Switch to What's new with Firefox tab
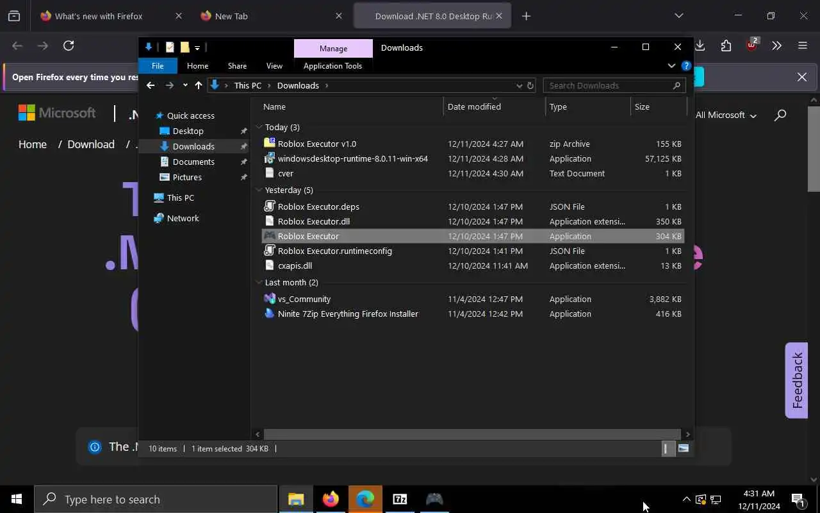This screenshot has width=820, height=513. [111, 16]
